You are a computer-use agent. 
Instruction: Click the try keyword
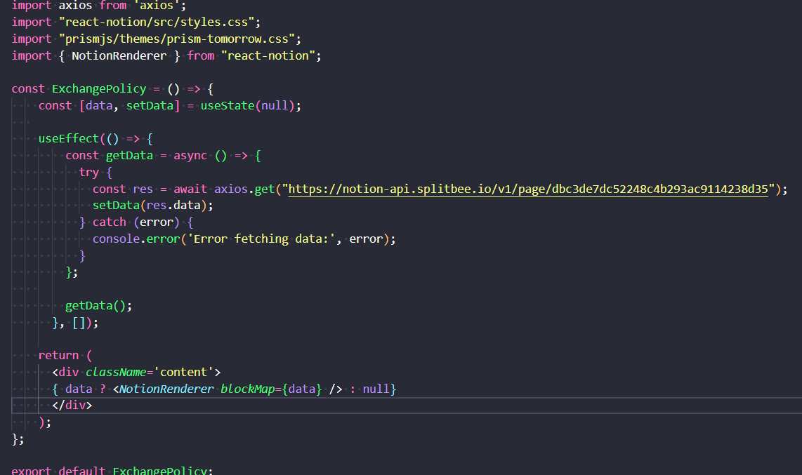pos(89,173)
